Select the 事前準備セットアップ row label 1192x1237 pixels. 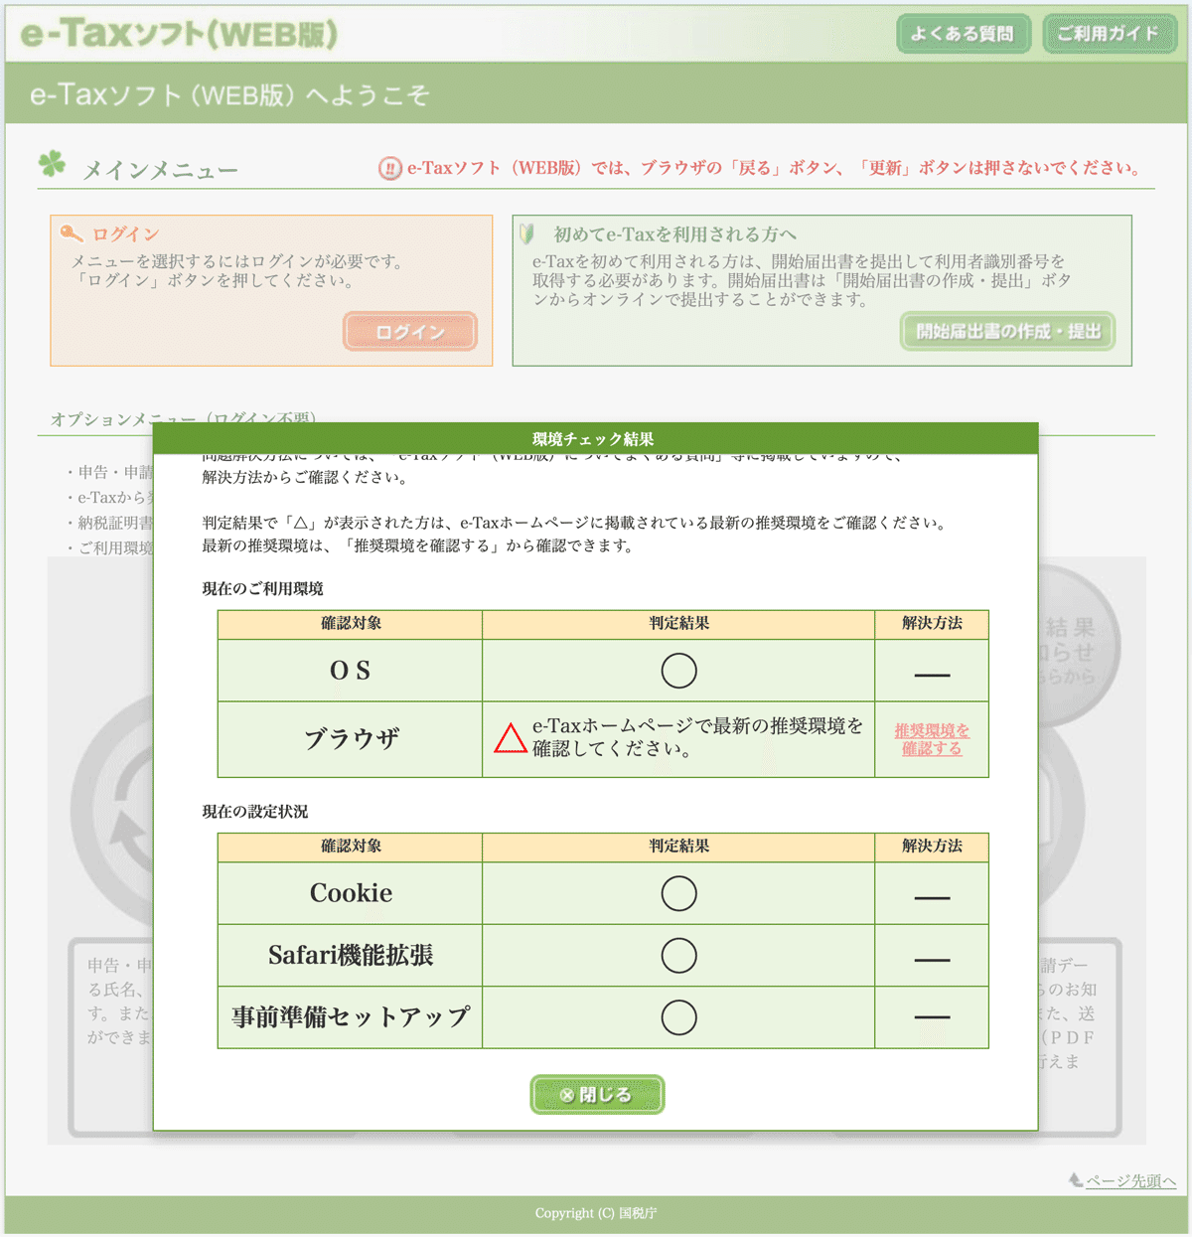(x=351, y=1017)
